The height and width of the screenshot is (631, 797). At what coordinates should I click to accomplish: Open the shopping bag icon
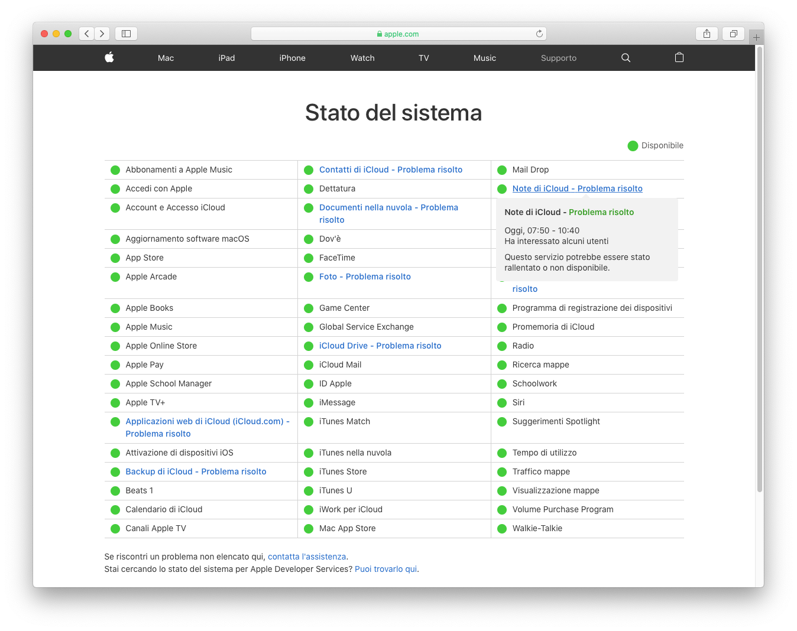coord(679,57)
